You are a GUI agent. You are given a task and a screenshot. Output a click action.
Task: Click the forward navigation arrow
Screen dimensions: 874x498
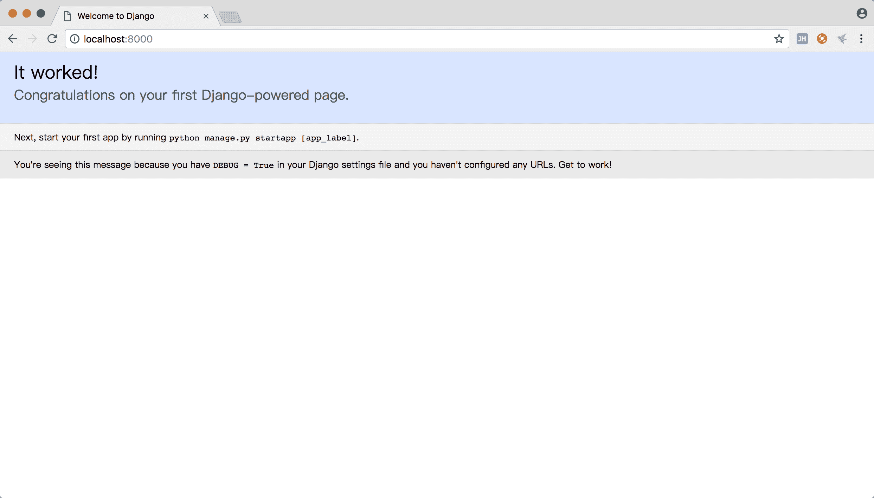click(x=32, y=39)
